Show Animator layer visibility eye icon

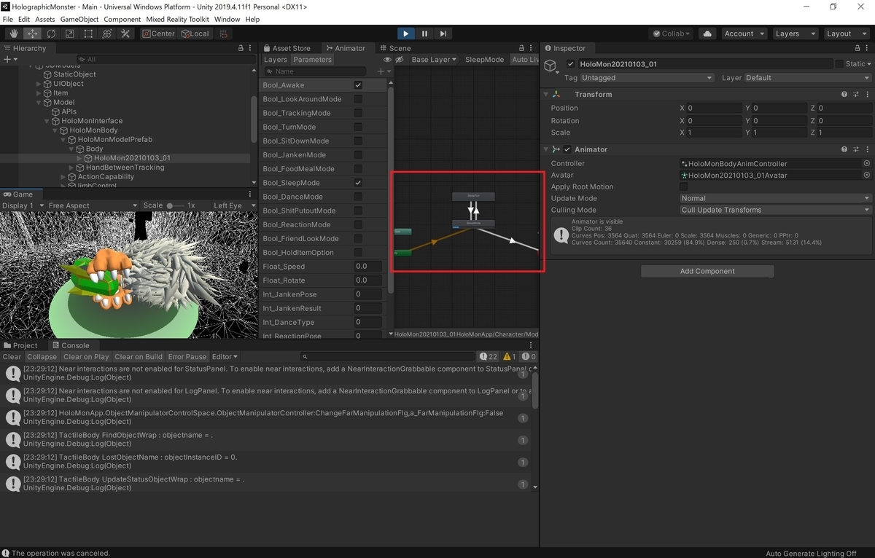[x=388, y=60]
